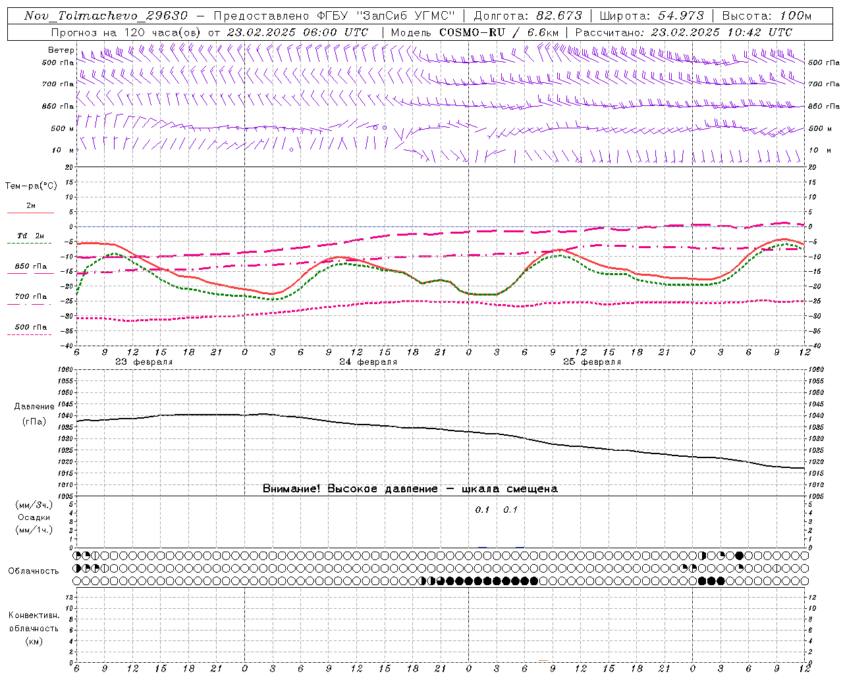Click the '(мм/1ч.)' precipitation unit label
Viewport: 843px width, 674px height.
(x=34, y=530)
